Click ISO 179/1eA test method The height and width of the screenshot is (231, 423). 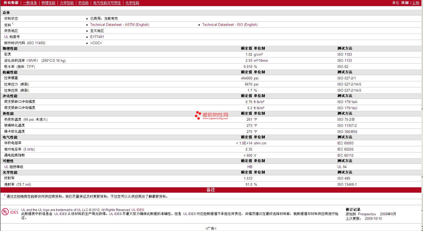point(347,102)
